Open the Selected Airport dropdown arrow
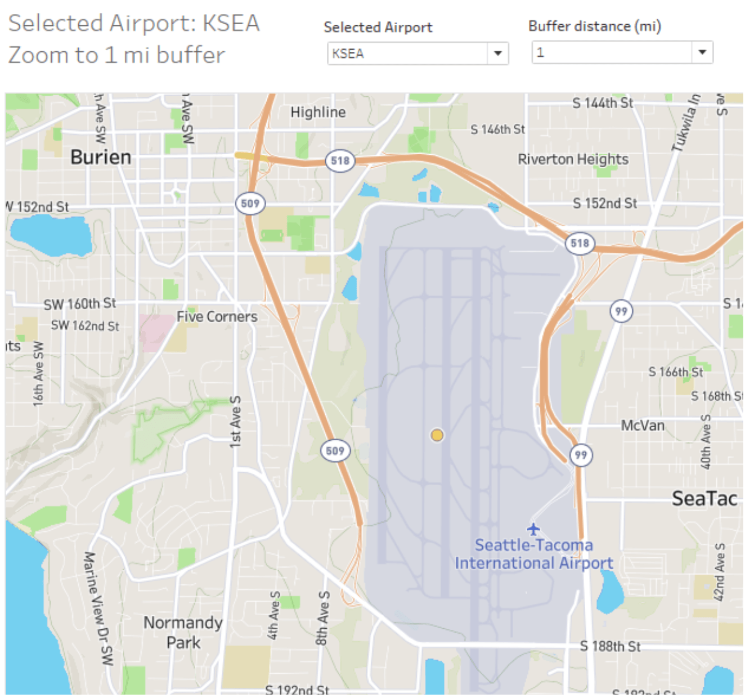This screenshot has height=698, width=745. click(497, 53)
